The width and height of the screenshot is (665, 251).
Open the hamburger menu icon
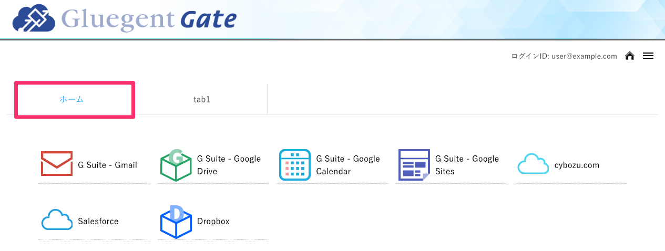pyautogui.click(x=648, y=56)
